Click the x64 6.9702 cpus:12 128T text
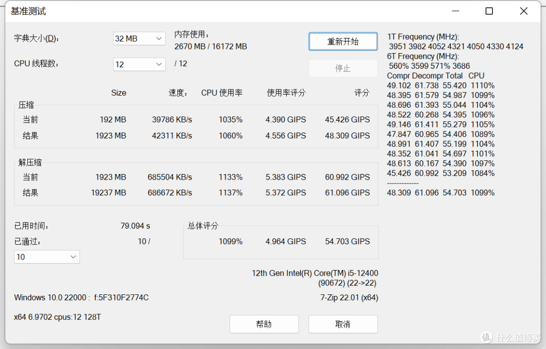 click(58, 317)
